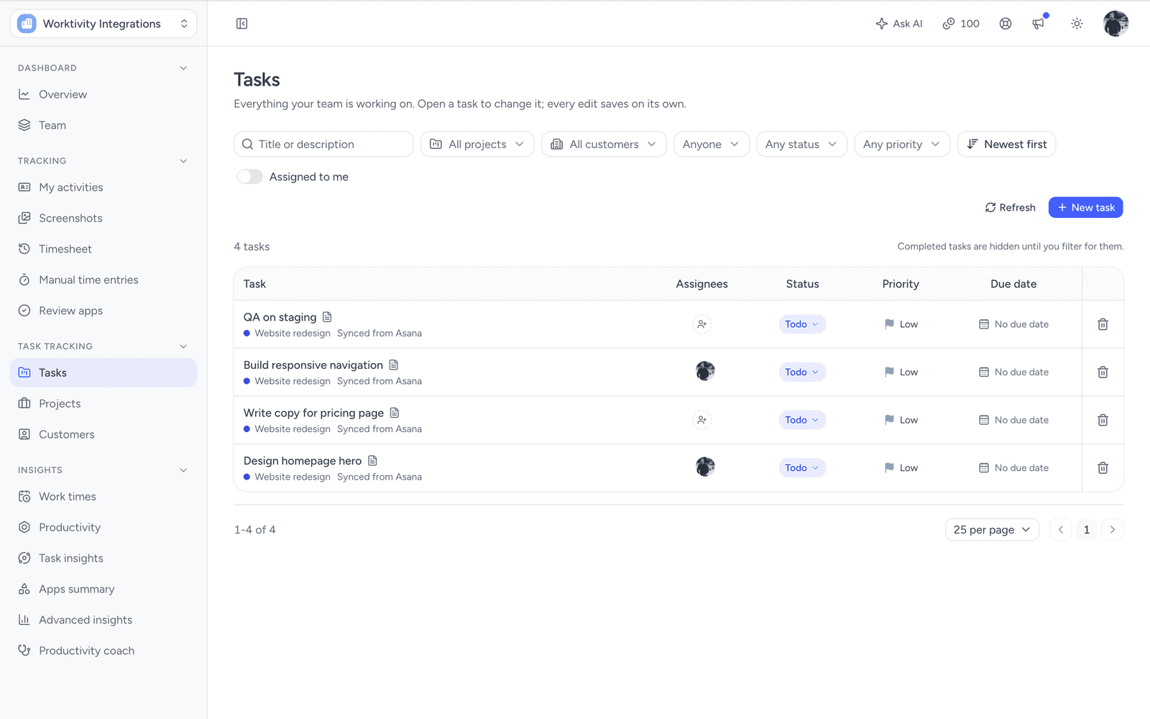
Task: Click the 100 credits indicator
Action: tap(961, 24)
